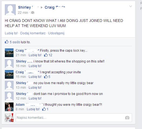This screenshot has width=142, height=129.
Task: Click the 22 min post timestamp
Action: tap(23, 13)
